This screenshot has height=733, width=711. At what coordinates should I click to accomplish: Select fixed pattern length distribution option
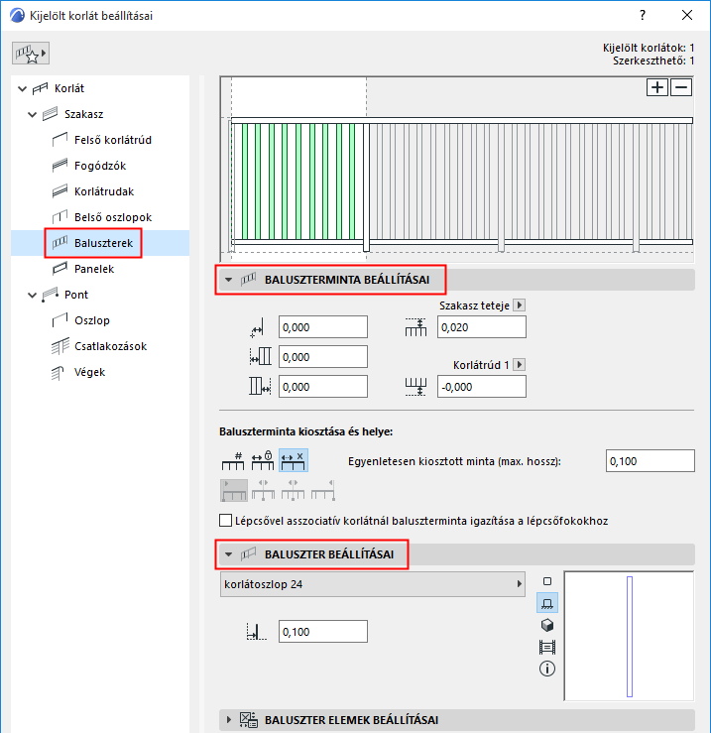(x=263, y=461)
